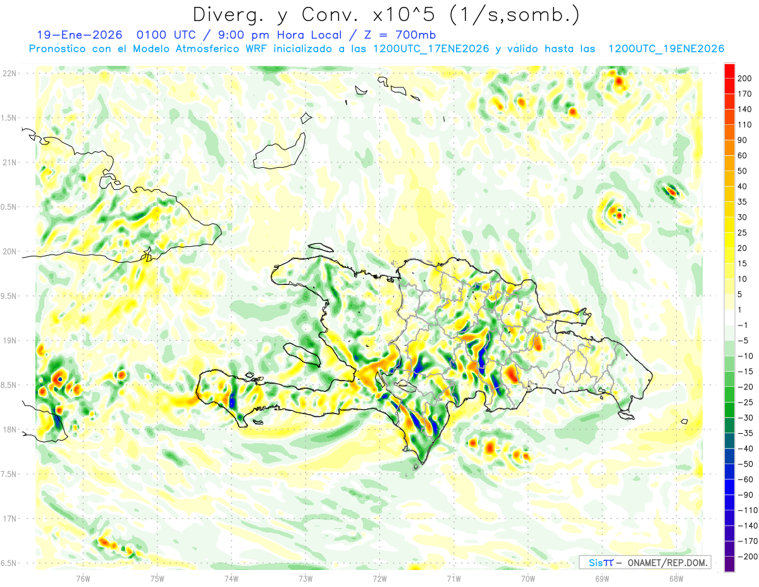Click the '1.5N' latitude tick label
The height and width of the screenshot is (587, 759).
click(x=9, y=118)
